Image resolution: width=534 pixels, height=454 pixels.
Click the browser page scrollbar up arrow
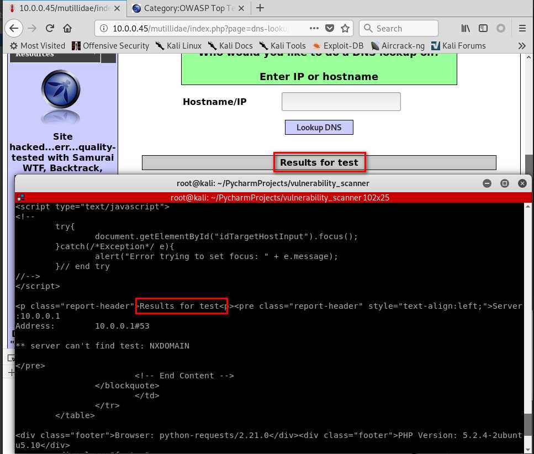pyautogui.click(x=528, y=57)
